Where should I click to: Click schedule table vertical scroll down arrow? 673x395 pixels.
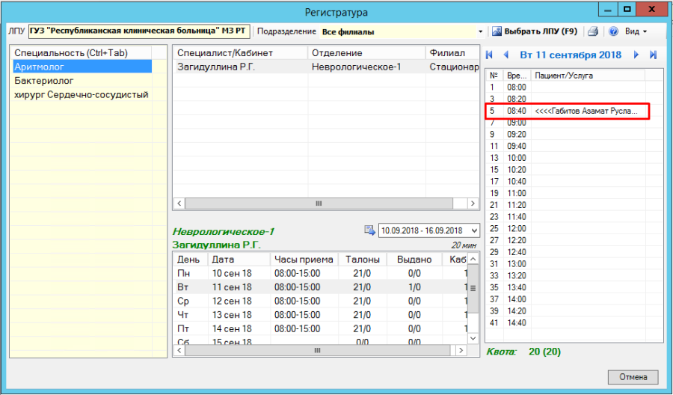click(x=473, y=338)
